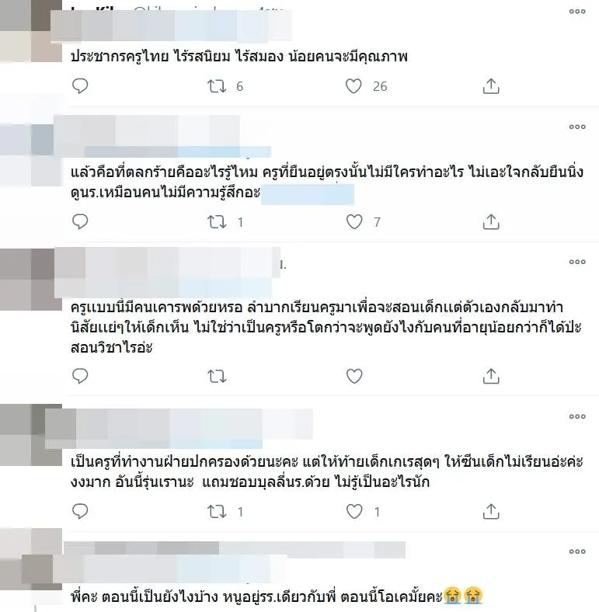Retweet the tweet starting แล้วคือที่ตลกร้าย
This screenshot has height=612, width=599.
pyautogui.click(x=217, y=222)
